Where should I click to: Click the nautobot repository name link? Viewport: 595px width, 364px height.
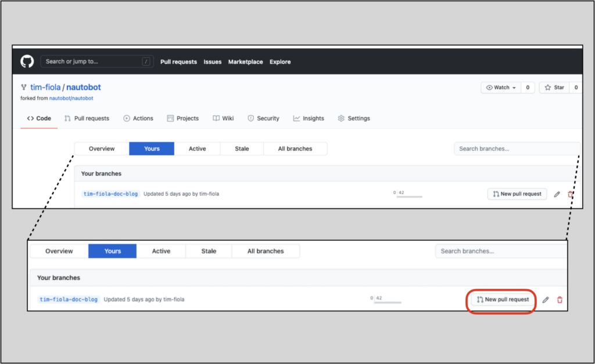84,87
